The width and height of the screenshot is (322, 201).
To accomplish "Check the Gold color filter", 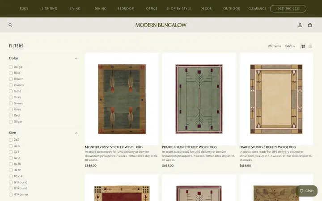I will pos(11,91).
